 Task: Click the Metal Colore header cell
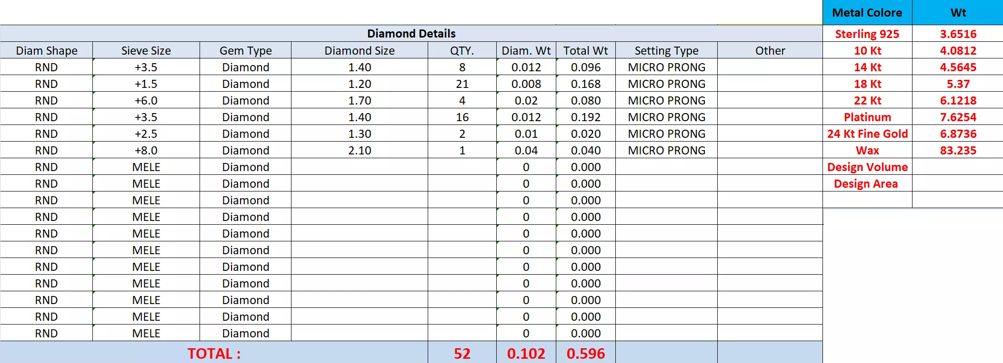(867, 12)
